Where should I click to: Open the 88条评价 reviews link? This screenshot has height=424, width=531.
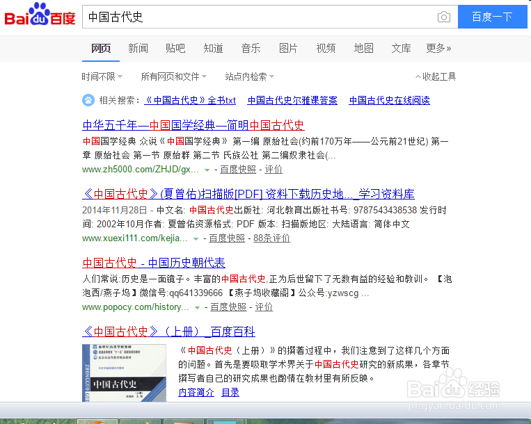[x=272, y=238]
